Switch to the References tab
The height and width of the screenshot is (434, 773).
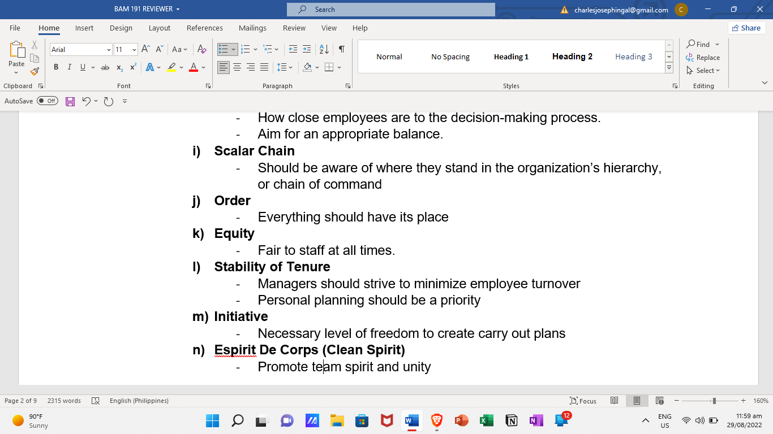coord(205,28)
